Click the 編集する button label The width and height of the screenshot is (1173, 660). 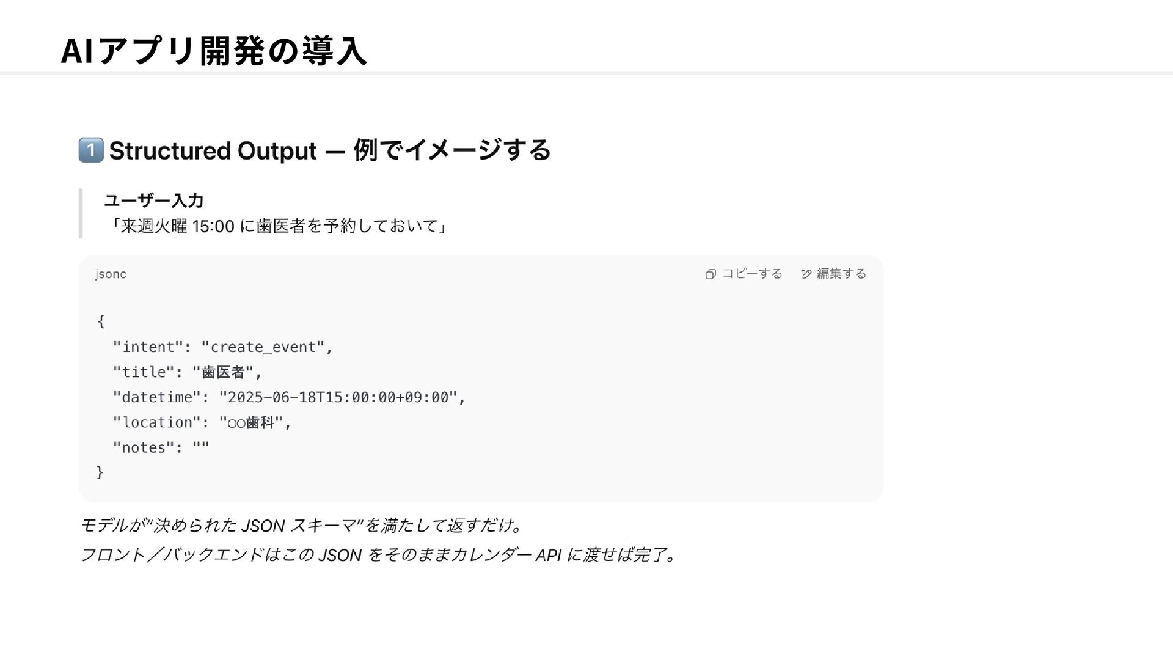click(841, 274)
